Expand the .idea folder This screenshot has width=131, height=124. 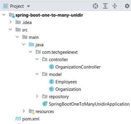coord(10,22)
